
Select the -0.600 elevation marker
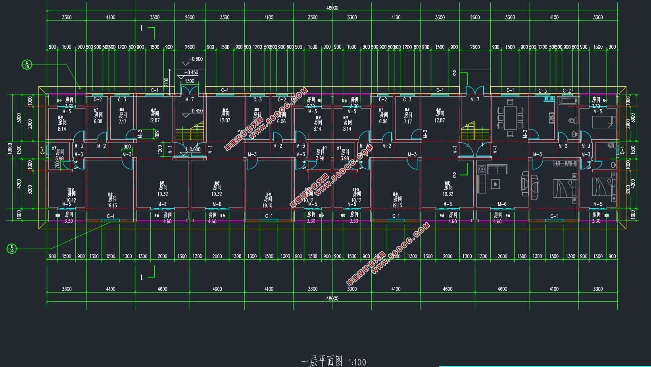click(195, 59)
